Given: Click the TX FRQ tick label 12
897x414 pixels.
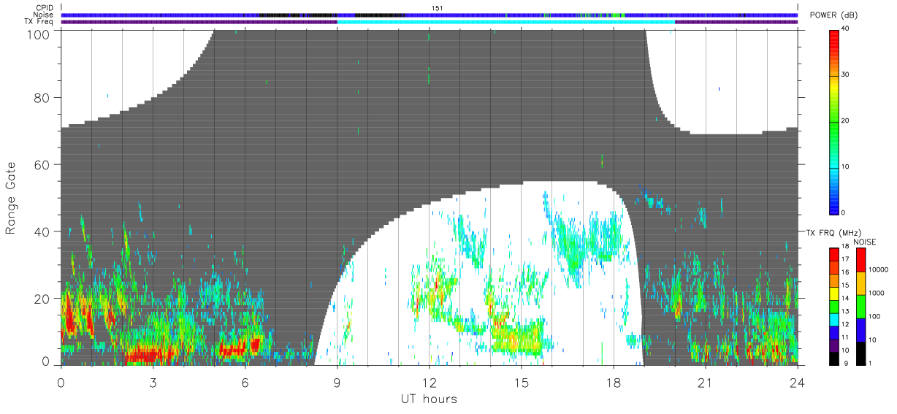Looking at the screenshot, I should coord(845,324).
